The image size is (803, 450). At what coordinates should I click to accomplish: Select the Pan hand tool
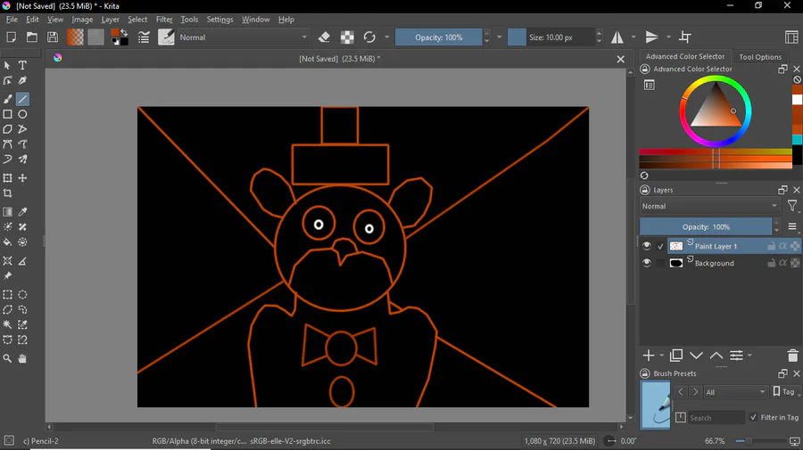(x=22, y=358)
